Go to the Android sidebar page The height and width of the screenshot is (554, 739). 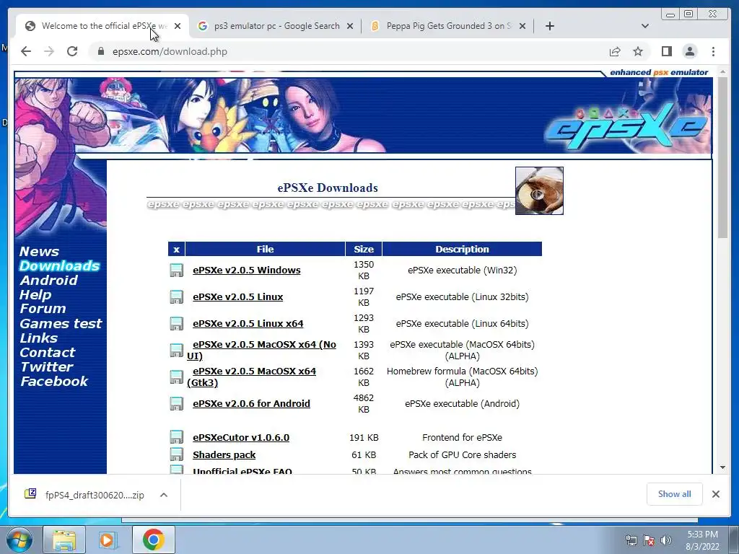tap(48, 281)
